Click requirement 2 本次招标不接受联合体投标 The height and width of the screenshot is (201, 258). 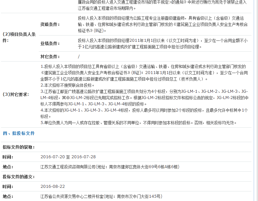coord(67,85)
